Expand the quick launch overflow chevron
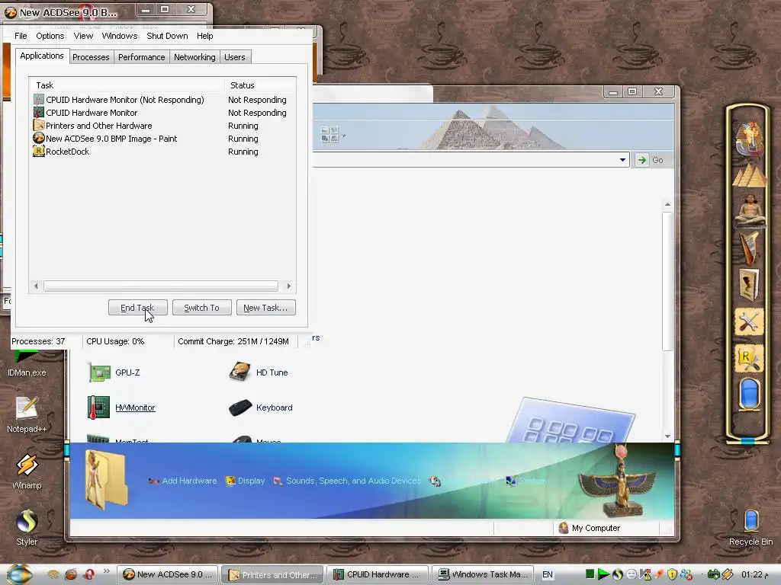 tap(106, 571)
